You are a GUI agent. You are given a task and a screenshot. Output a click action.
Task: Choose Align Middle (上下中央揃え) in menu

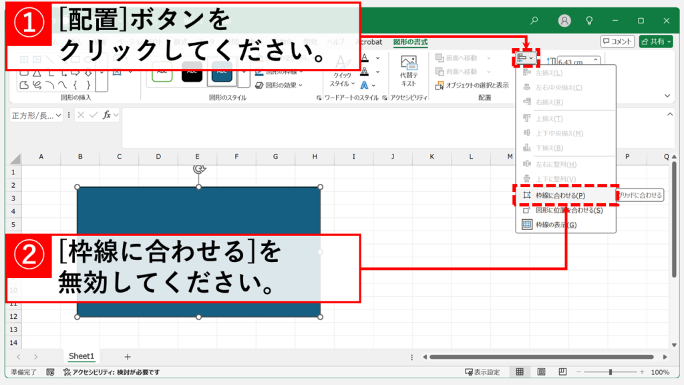(x=566, y=133)
